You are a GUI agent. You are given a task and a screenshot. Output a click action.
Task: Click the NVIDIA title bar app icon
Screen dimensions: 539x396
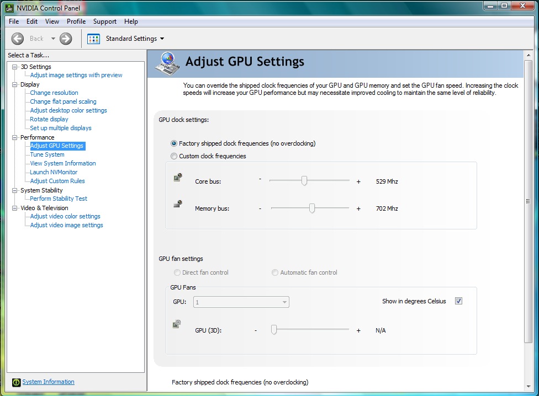[x=9, y=8]
